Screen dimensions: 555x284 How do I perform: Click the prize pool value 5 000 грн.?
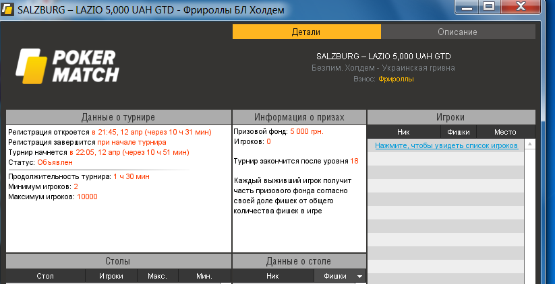click(307, 131)
